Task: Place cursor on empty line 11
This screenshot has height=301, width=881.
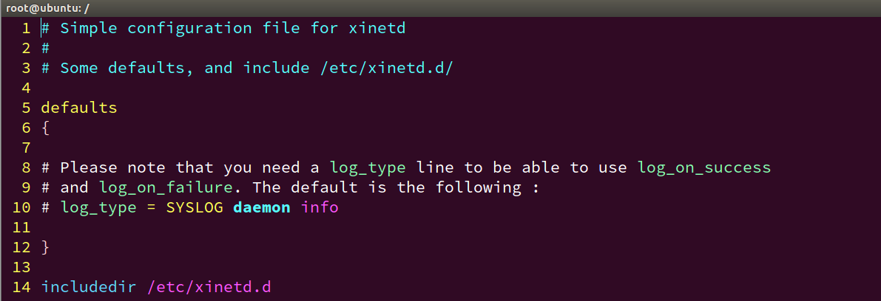Action: pyautogui.click(x=450, y=227)
